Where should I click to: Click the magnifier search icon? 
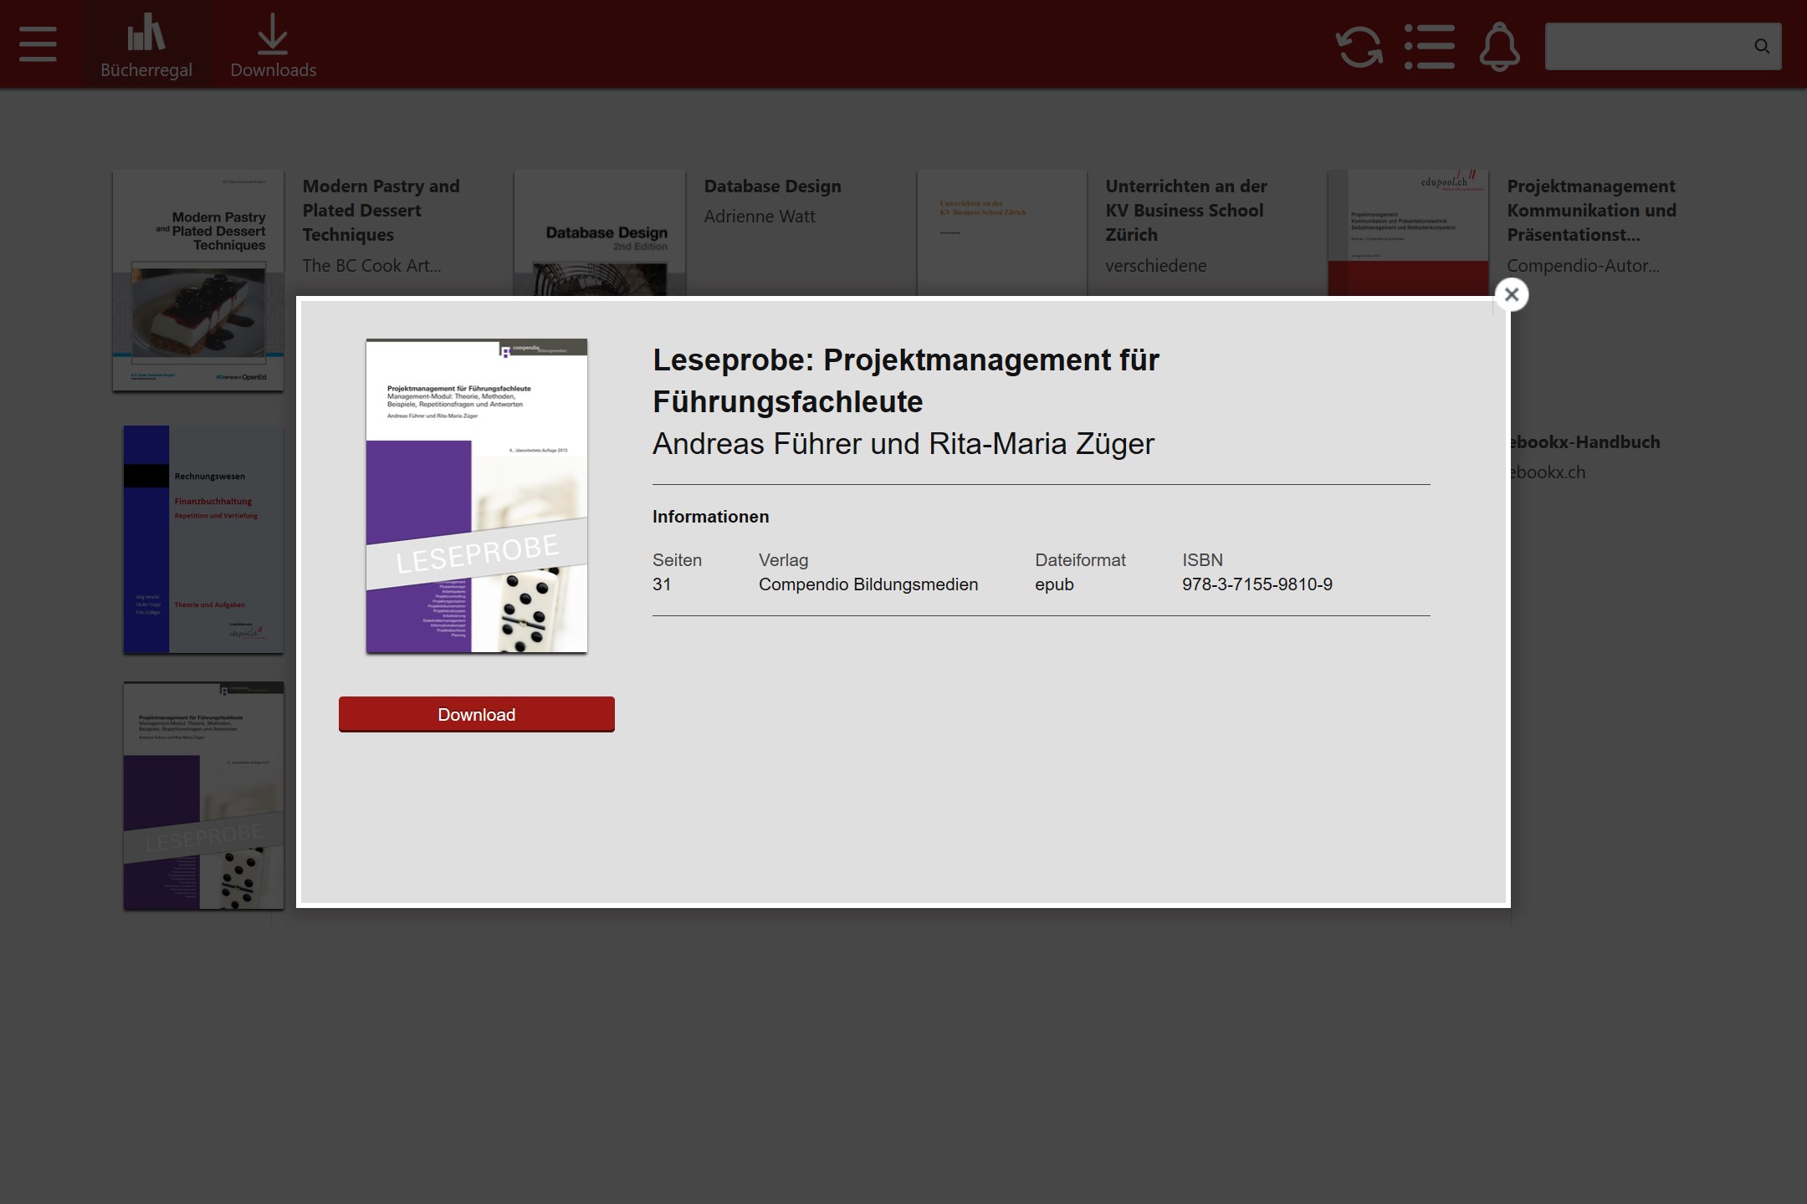tap(1762, 47)
